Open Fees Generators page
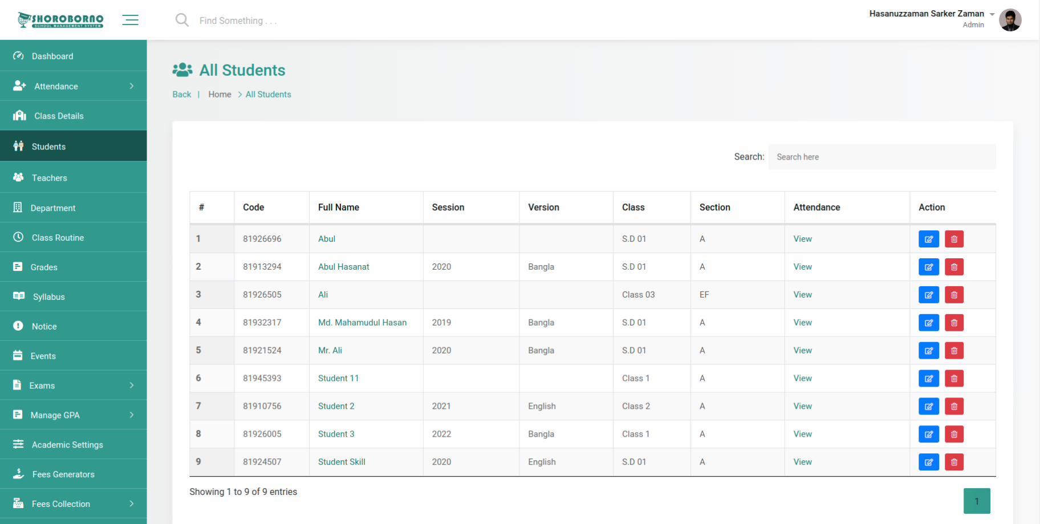 (x=73, y=474)
